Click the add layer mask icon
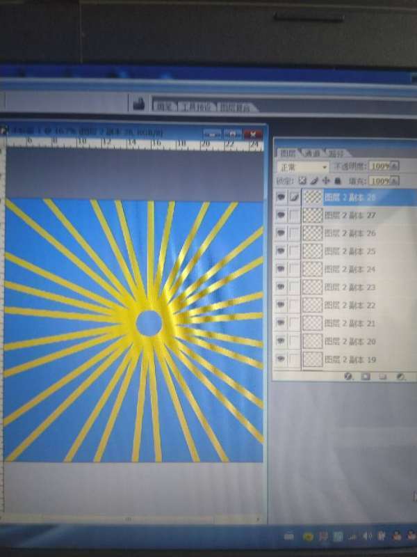The width and height of the screenshot is (417, 557). coord(366,377)
